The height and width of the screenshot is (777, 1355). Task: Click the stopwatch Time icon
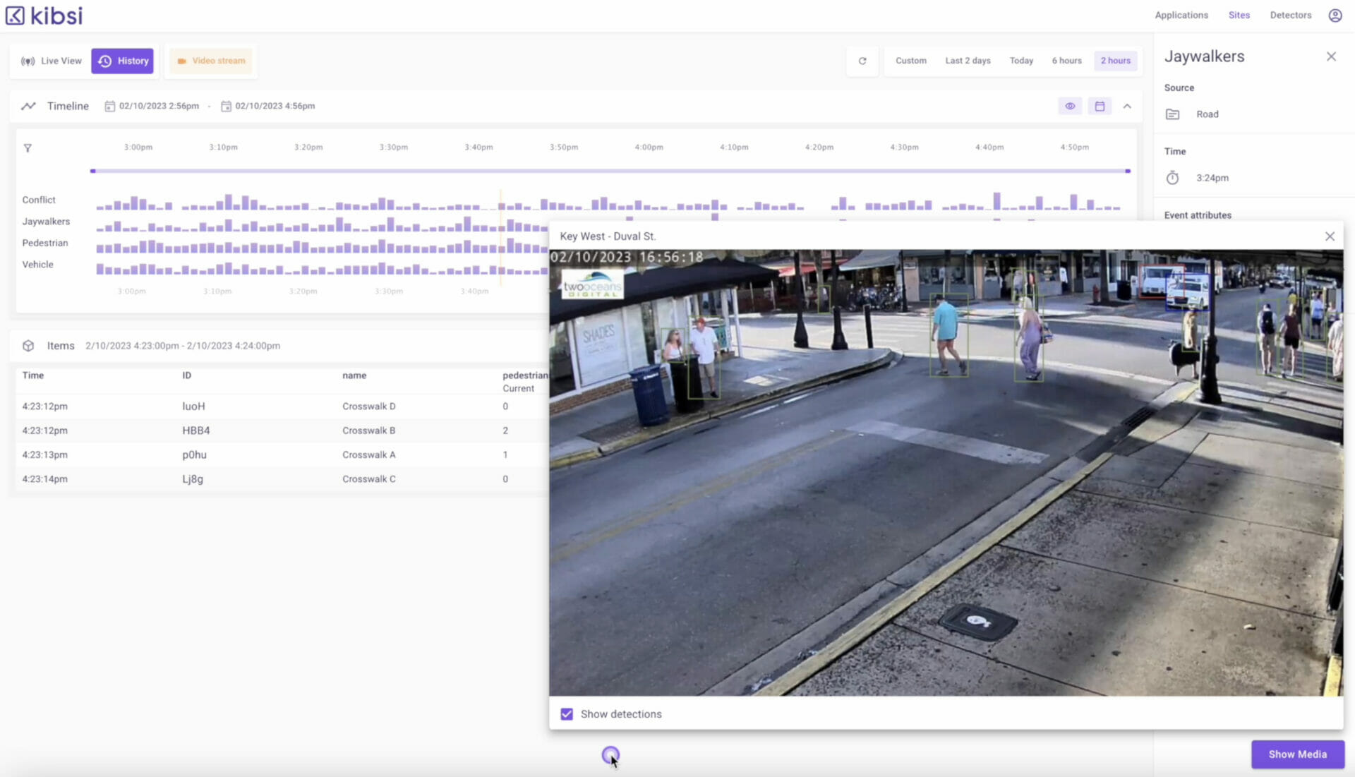tap(1172, 178)
